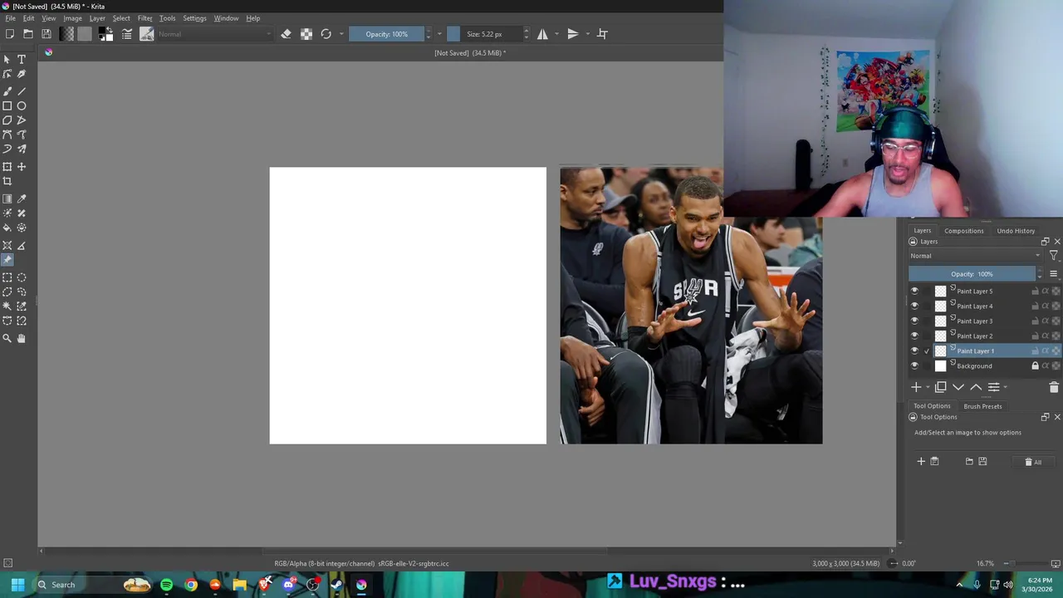
Task: Move layer up with arrow icon
Action: tap(976, 387)
